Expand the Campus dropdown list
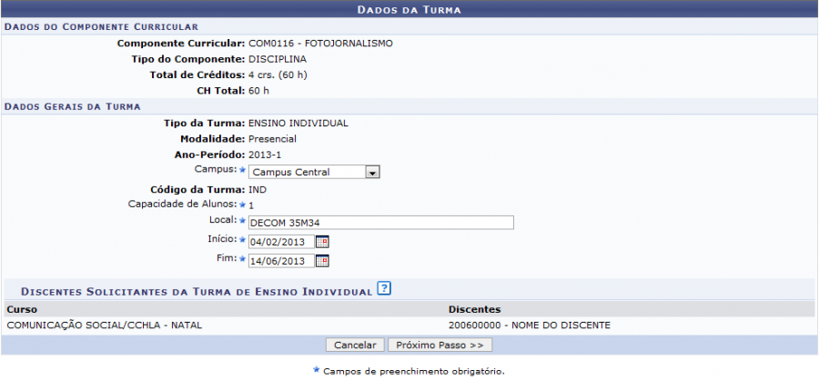The image size is (819, 380). (371, 172)
